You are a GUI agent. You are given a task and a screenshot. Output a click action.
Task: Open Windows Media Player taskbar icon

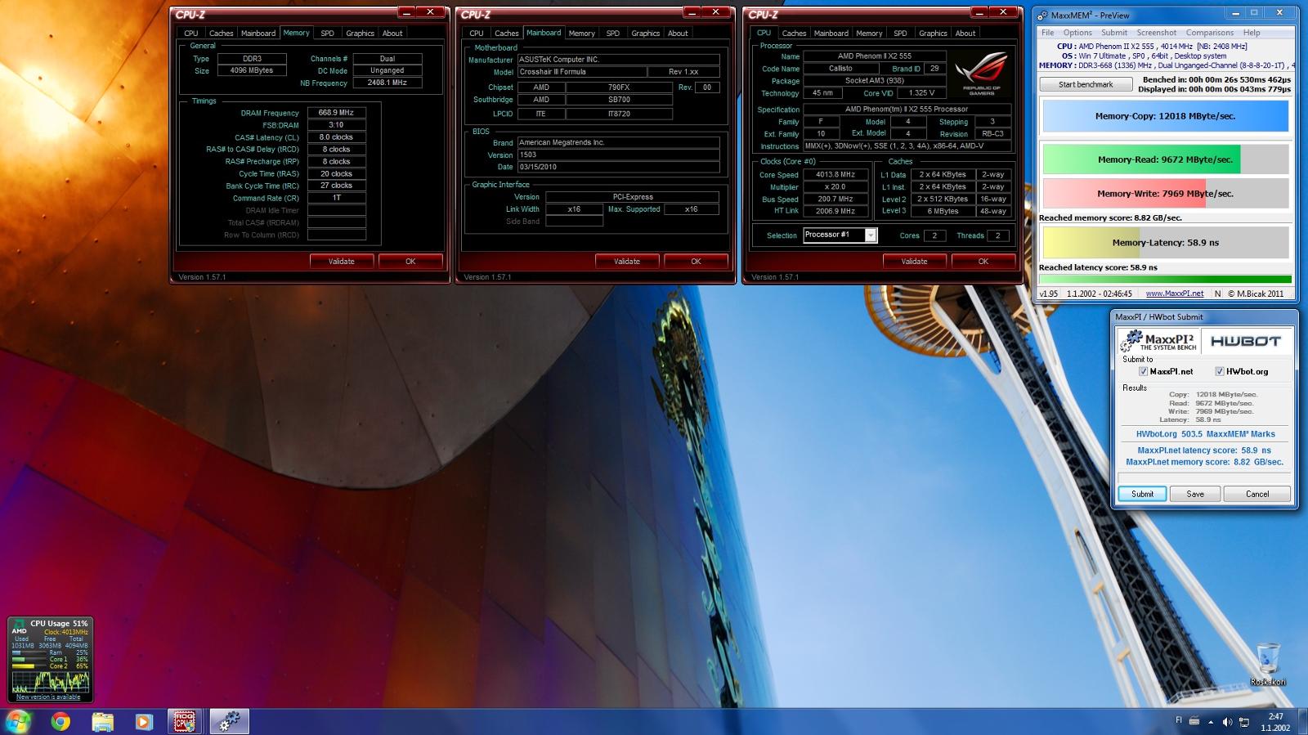point(144,721)
